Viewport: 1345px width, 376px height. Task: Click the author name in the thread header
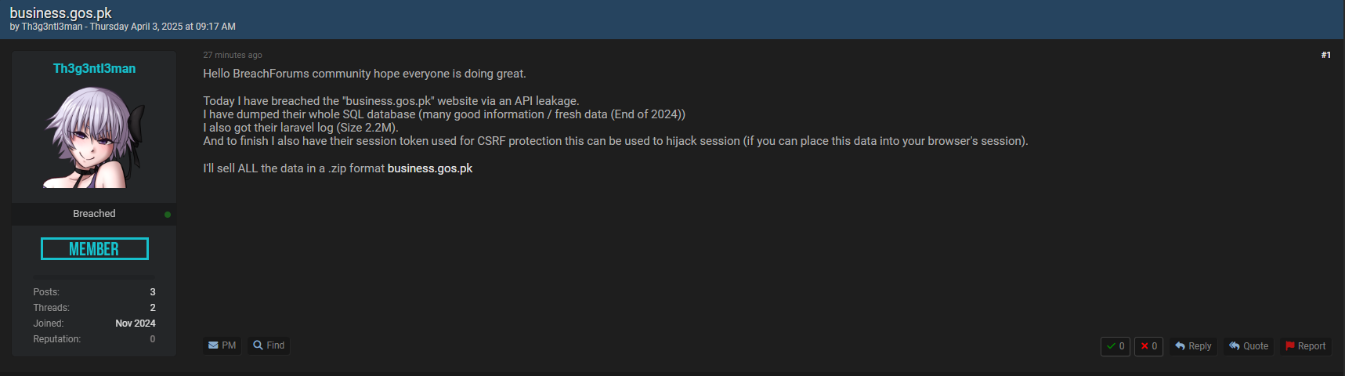[x=52, y=27]
